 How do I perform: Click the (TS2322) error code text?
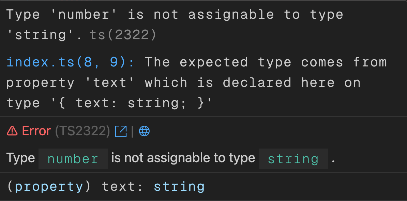click(x=82, y=131)
